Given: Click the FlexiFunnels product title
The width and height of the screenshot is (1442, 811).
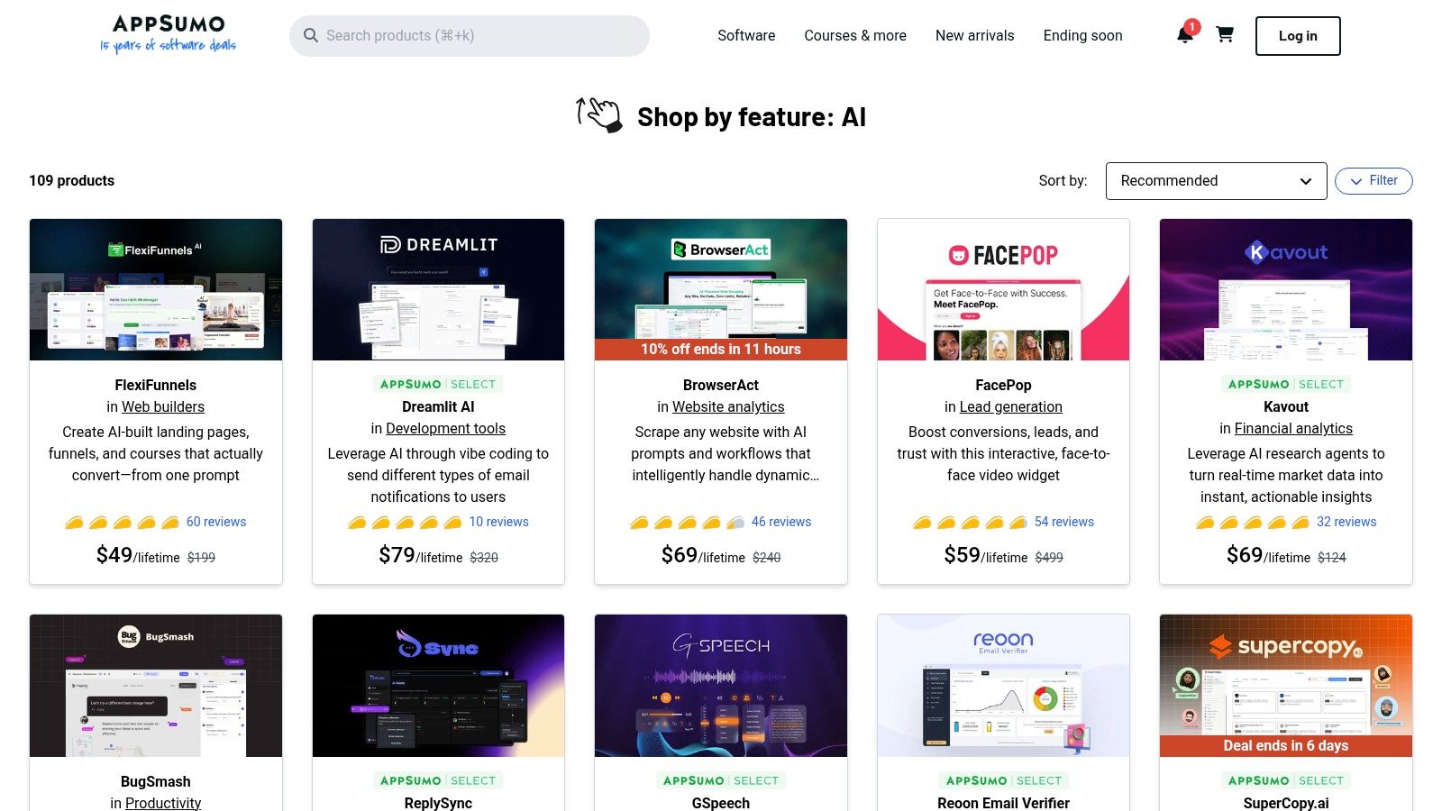Looking at the screenshot, I should tap(156, 385).
